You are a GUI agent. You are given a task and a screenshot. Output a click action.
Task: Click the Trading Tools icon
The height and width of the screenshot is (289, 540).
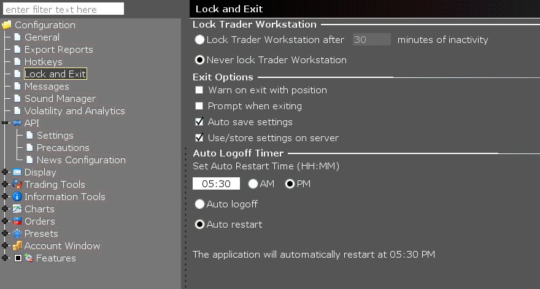17,184
